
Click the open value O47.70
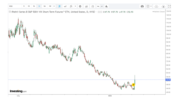(107, 12)
